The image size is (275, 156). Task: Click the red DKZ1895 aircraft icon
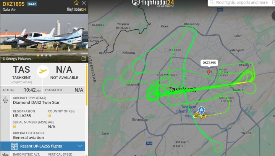click(209, 72)
